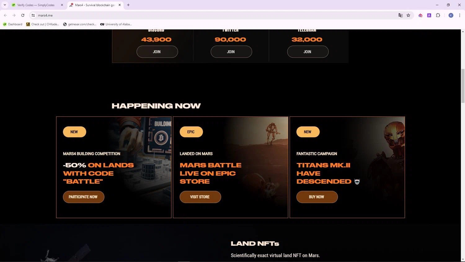Reload the mars4.me page
Screen dimensions: 465x262
(23, 15)
